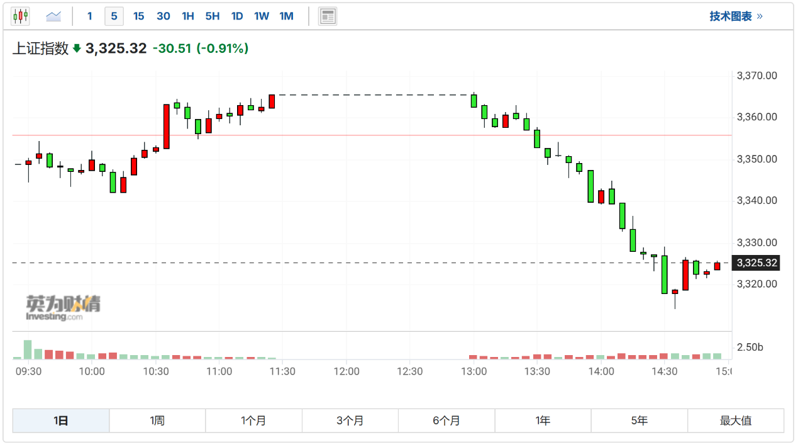798x447 pixels.
Task: Click the change value -30.51 (-0.91%)
Action: tap(201, 48)
